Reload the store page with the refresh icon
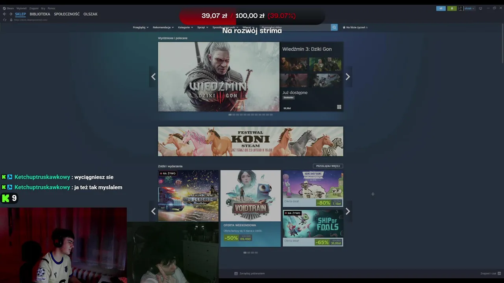 click(x=5, y=20)
